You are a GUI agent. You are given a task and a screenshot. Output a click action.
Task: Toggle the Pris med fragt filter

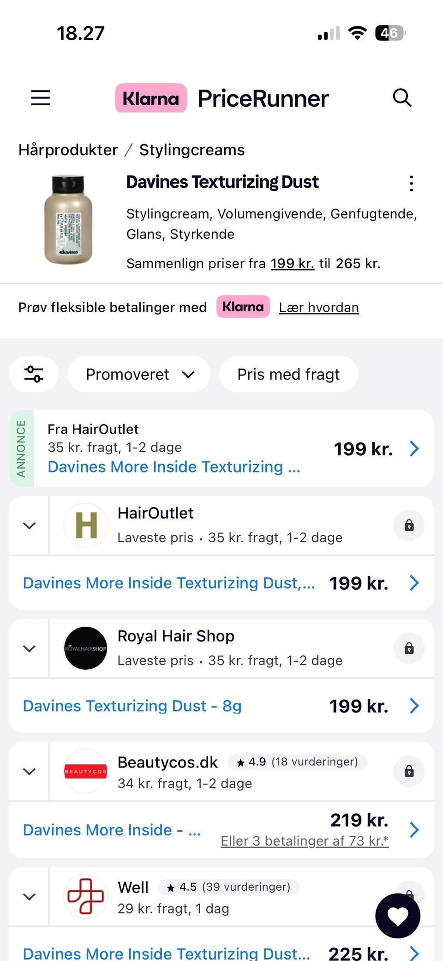288,374
